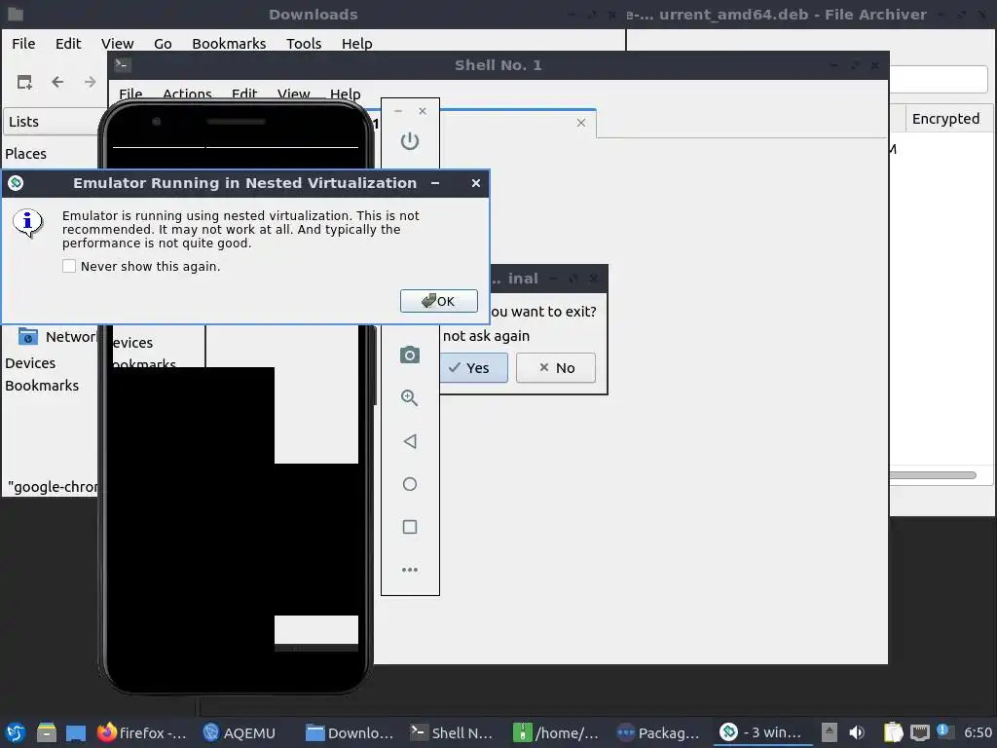Viewport: 997px width, 748px height.
Task: Select the Network item in Places sidebar
Action: tap(57, 336)
